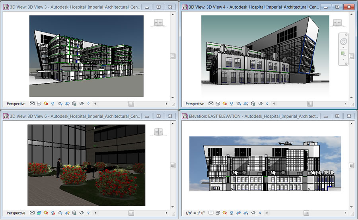This screenshot has height=220, width=358.
Task: Open Detail Level menu in 3D View 6
Action: point(32,213)
